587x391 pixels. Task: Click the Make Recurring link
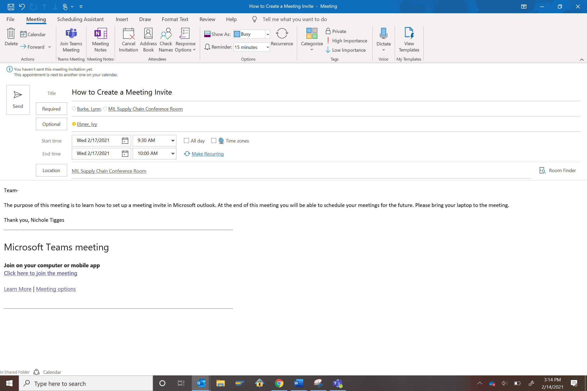(207, 154)
